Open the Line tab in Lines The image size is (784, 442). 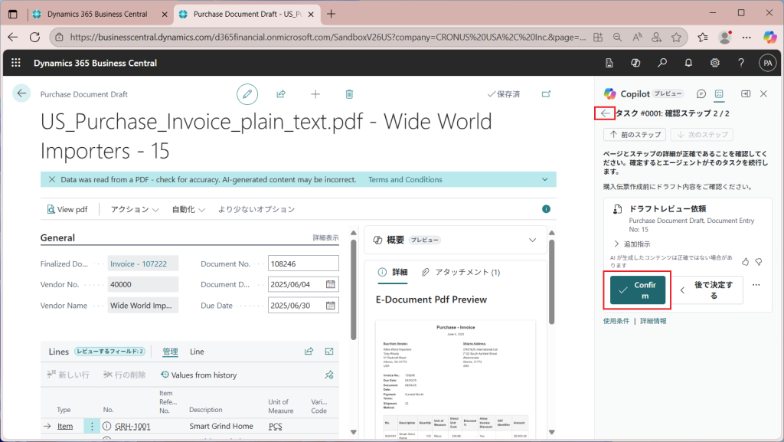pos(197,352)
